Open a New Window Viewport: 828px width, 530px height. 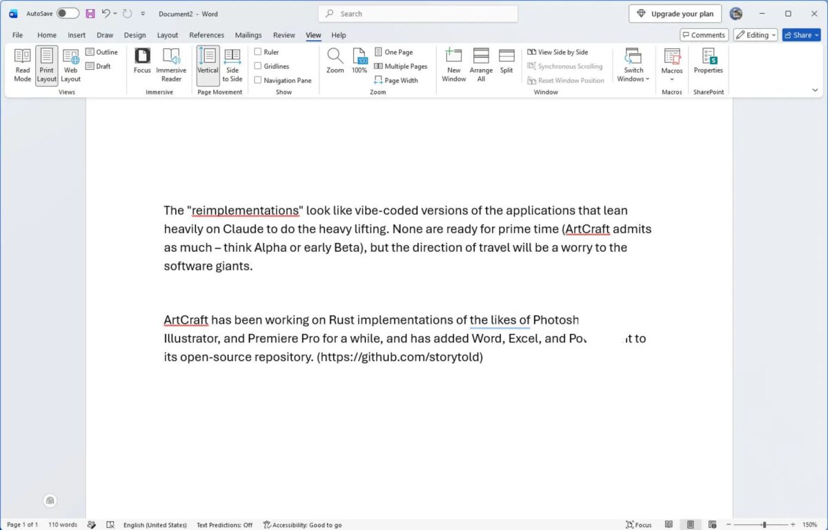453,66
